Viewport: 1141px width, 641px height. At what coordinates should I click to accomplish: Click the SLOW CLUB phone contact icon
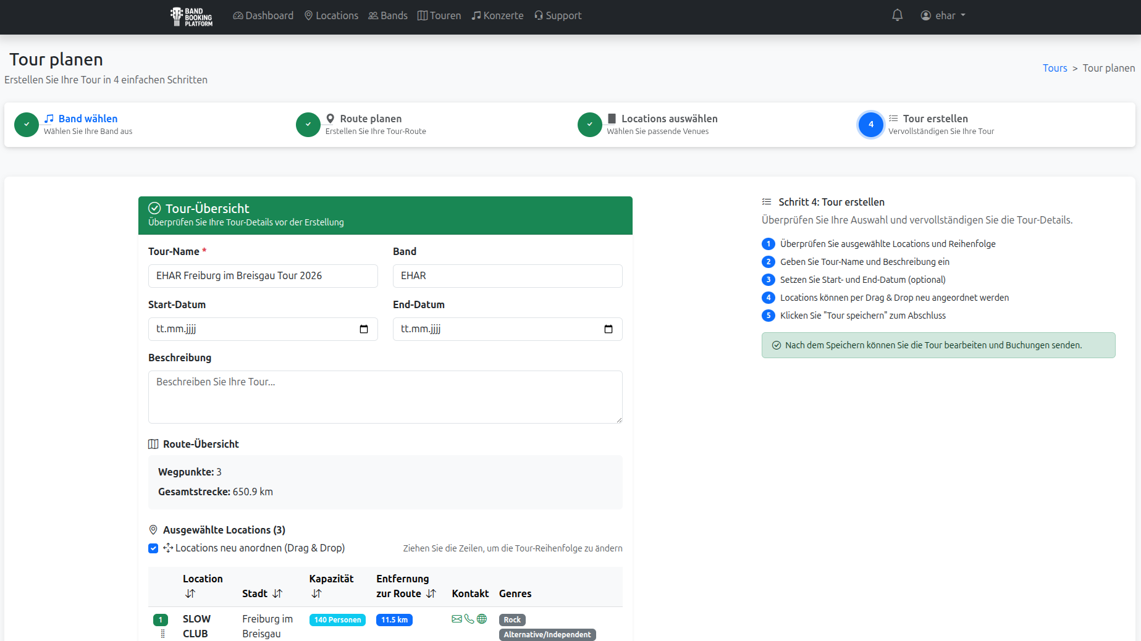tap(469, 619)
